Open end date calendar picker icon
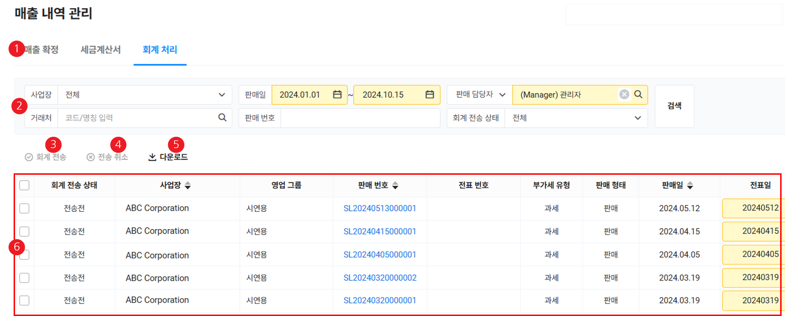This screenshot has height=316, width=785. pos(429,94)
